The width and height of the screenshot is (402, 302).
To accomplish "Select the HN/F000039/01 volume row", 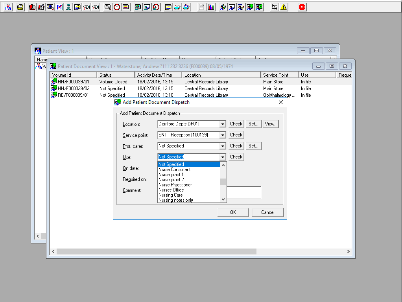I will pyautogui.click(x=201, y=82).
